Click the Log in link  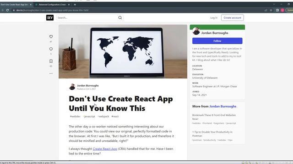pyautogui.click(x=214, y=18)
